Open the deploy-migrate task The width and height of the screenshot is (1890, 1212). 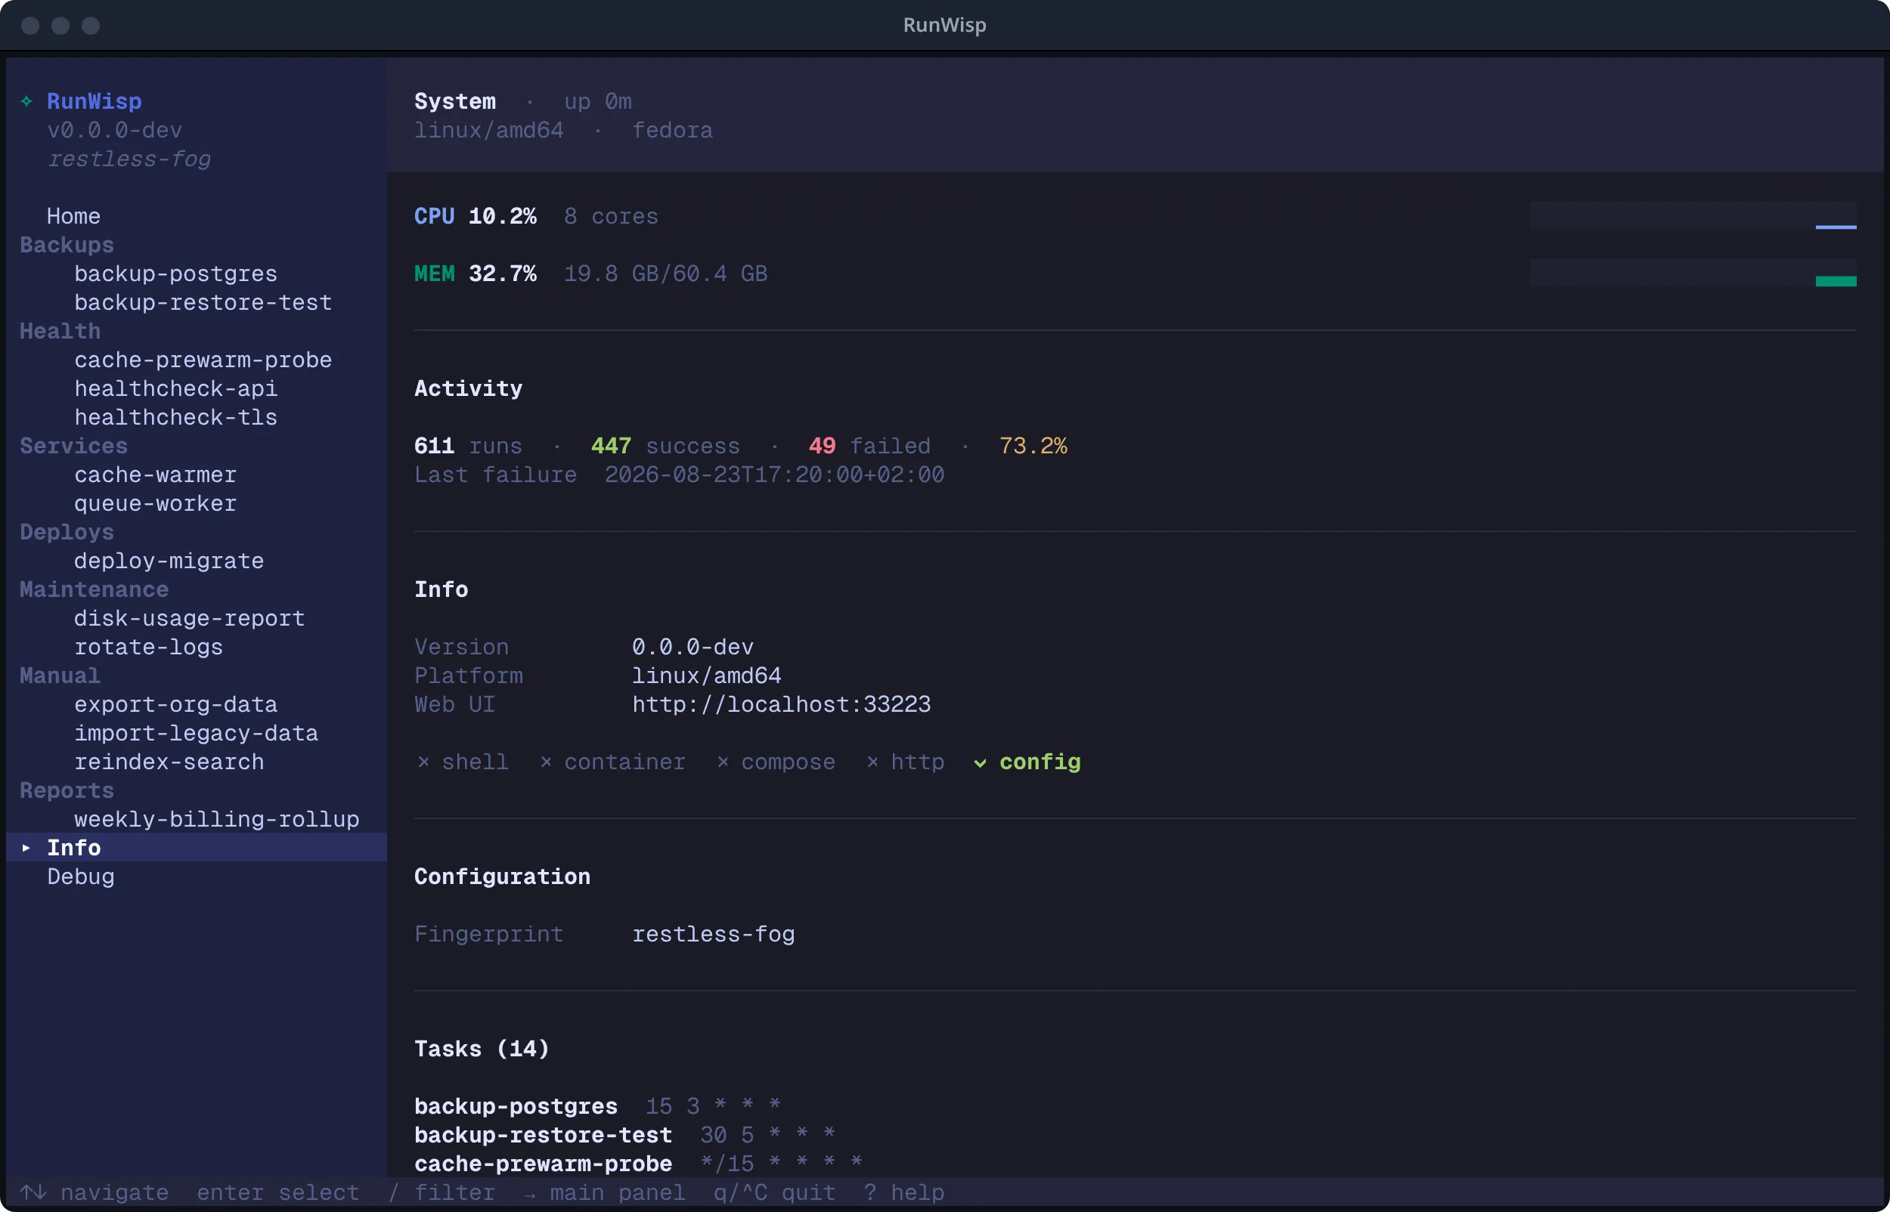coord(169,561)
